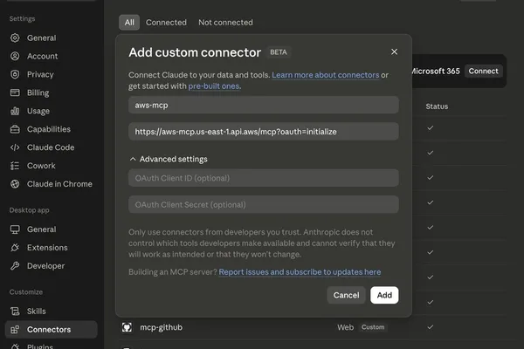The image size is (524, 349).
Task: Click the Skills scroll icon
Action: [15, 311]
